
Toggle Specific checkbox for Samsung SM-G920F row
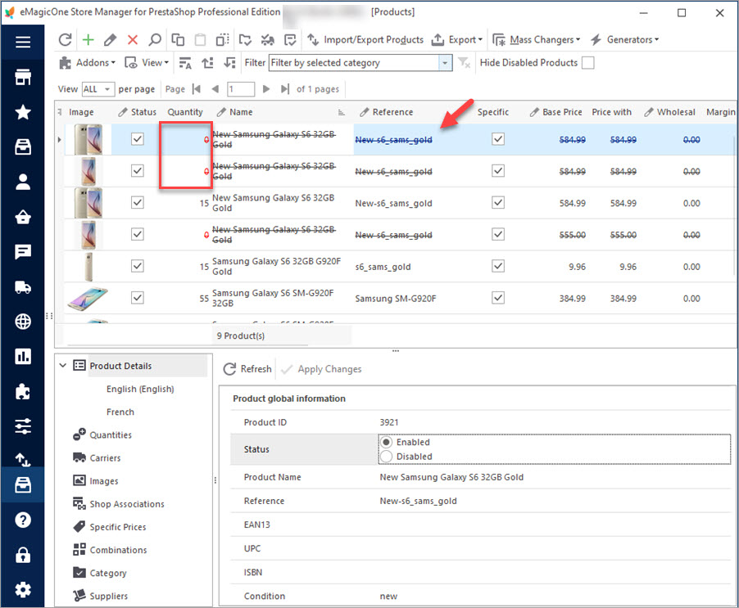[497, 297]
